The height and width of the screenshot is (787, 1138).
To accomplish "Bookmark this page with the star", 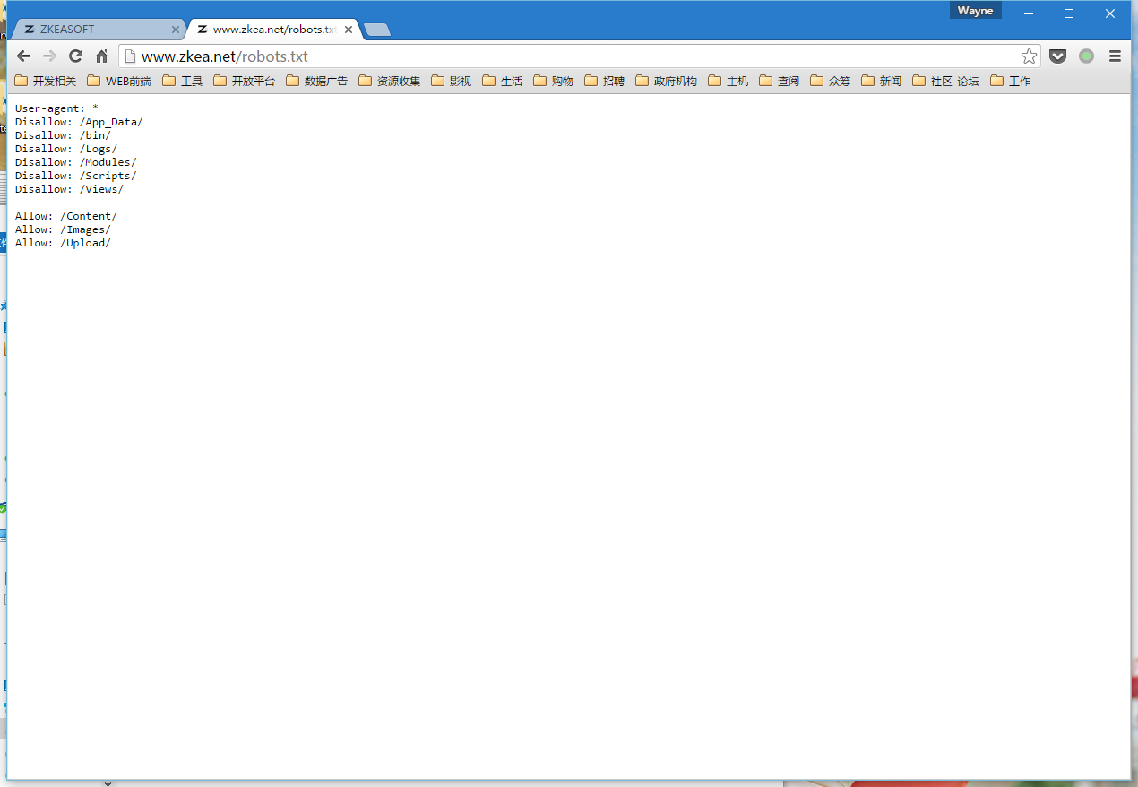I will (x=1029, y=56).
